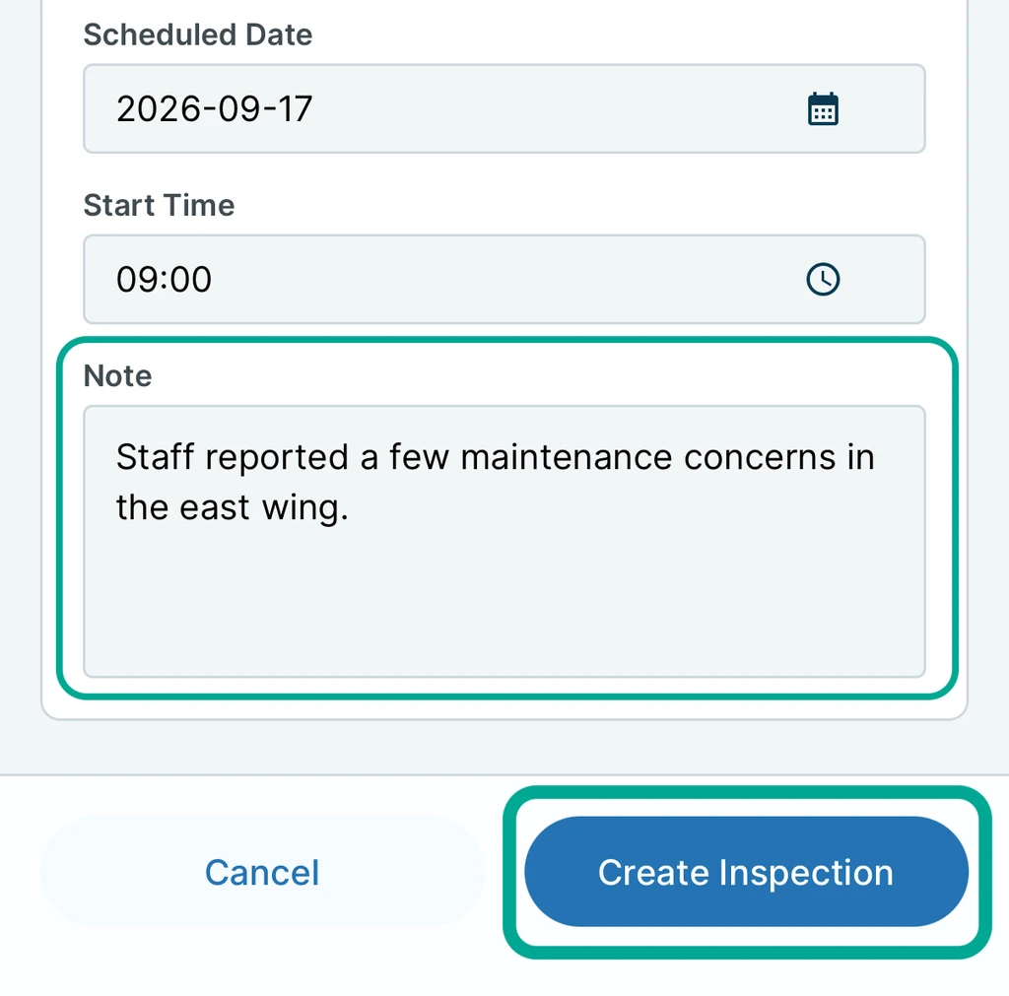Click the Start Time label
The image size is (1009, 996).
(x=159, y=205)
